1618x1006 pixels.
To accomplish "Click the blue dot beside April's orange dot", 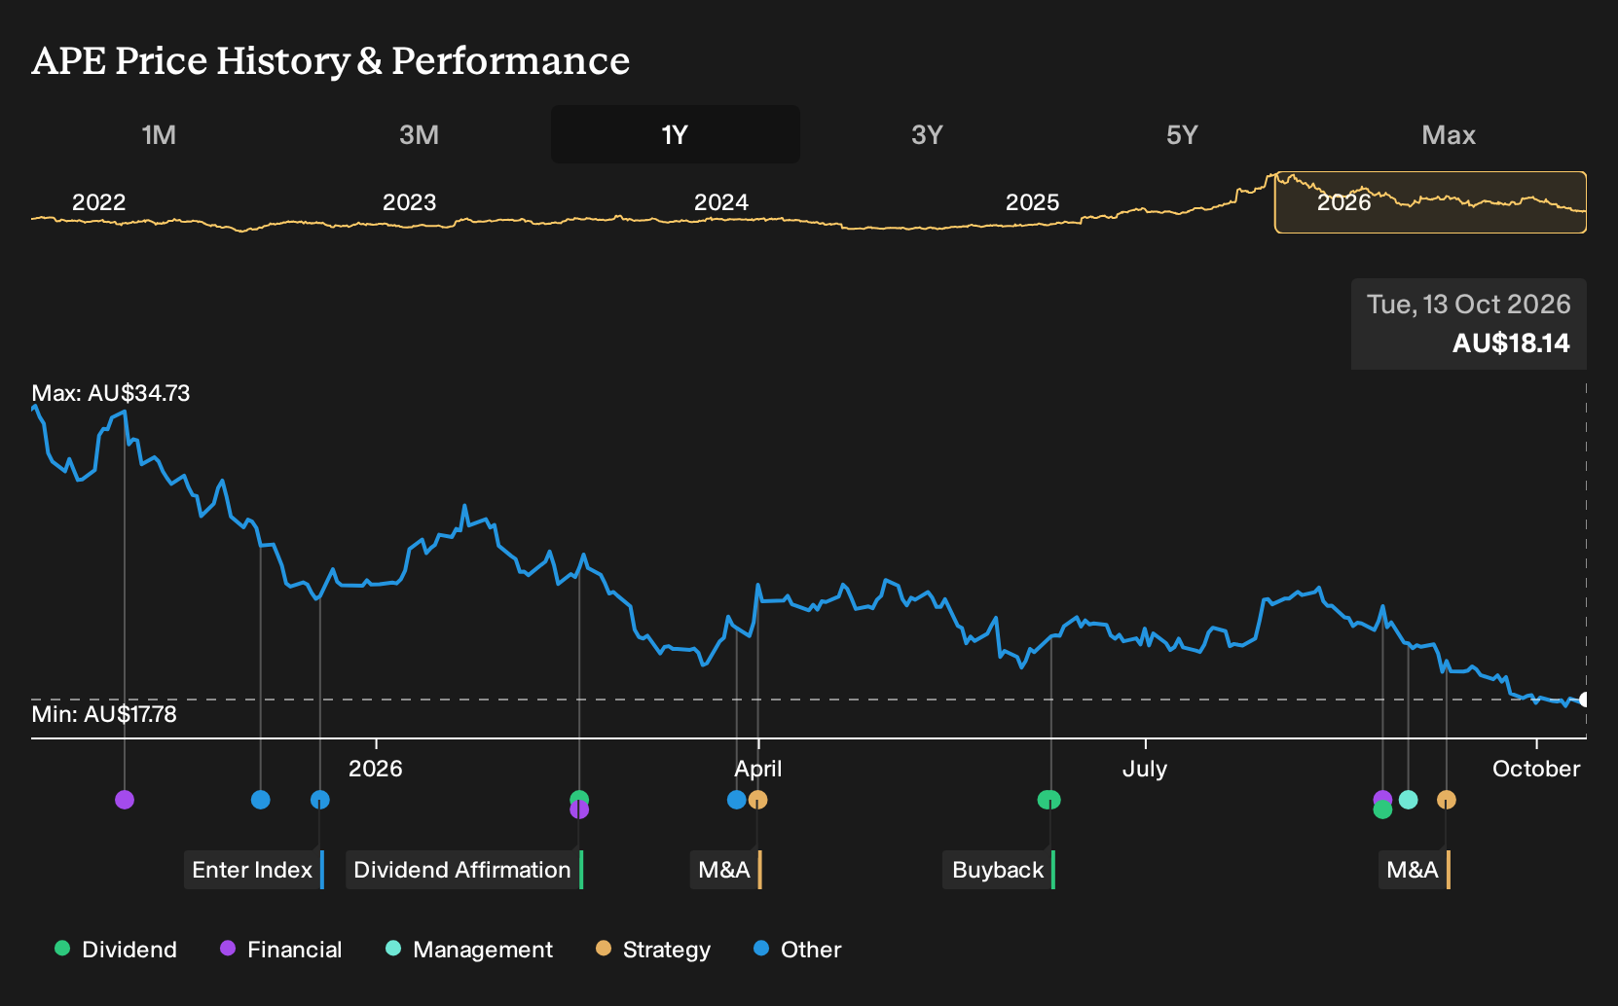I will tap(737, 800).
